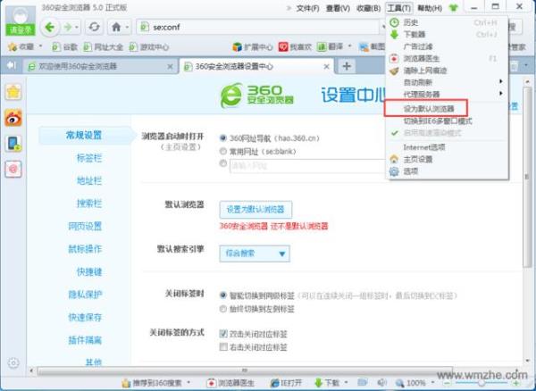The height and width of the screenshot is (391, 536).
Task: Click the green skin shirt icon
Action: pyautogui.click(x=454, y=8)
